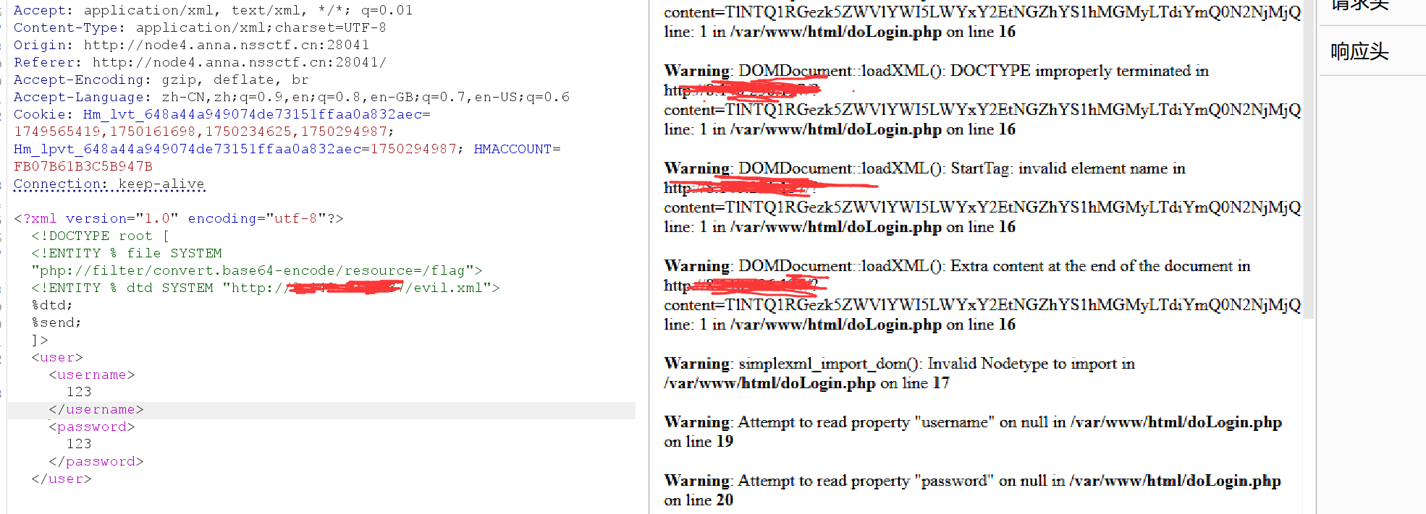Image resolution: width=1426 pixels, height=514 pixels.
Task: Click the 'on line 19' text
Action: pyautogui.click(x=699, y=442)
